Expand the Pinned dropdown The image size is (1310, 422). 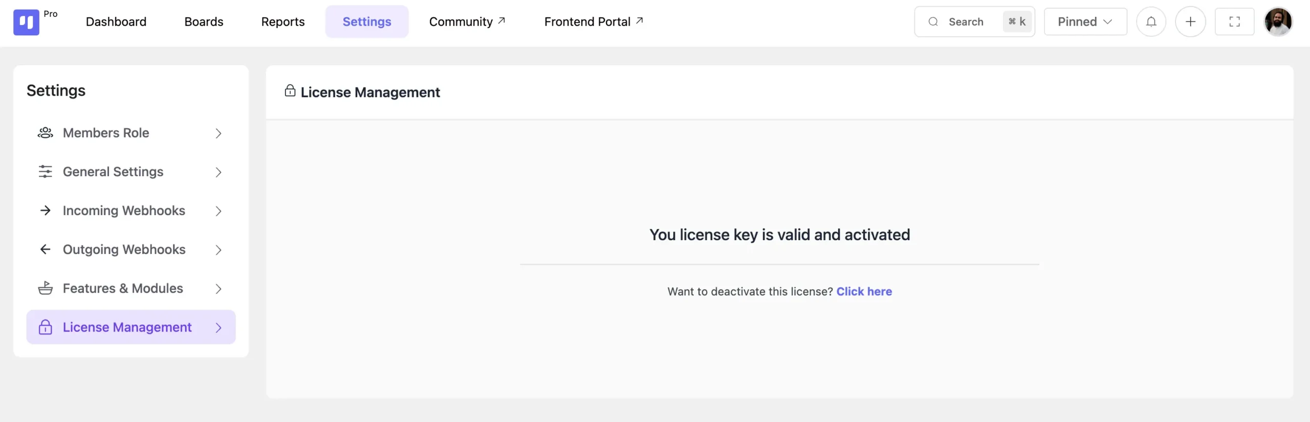tap(1085, 22)
